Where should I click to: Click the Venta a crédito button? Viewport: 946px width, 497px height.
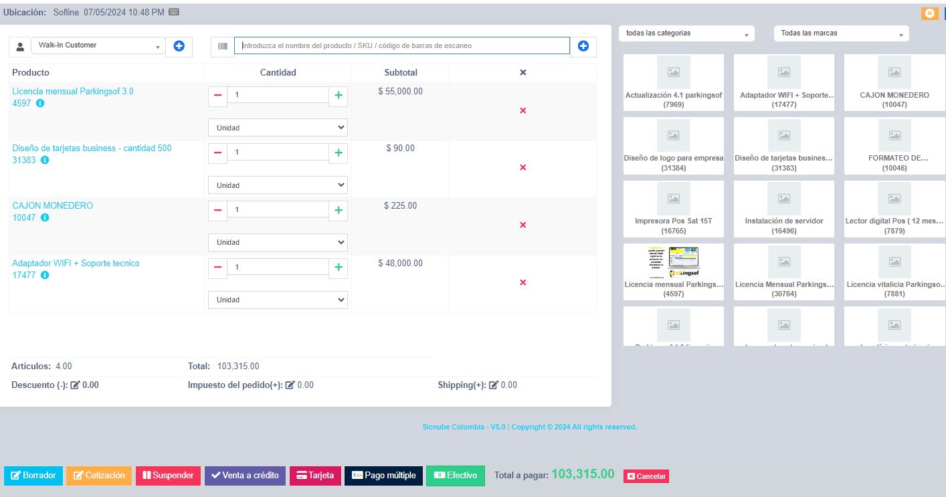[245, 476]
